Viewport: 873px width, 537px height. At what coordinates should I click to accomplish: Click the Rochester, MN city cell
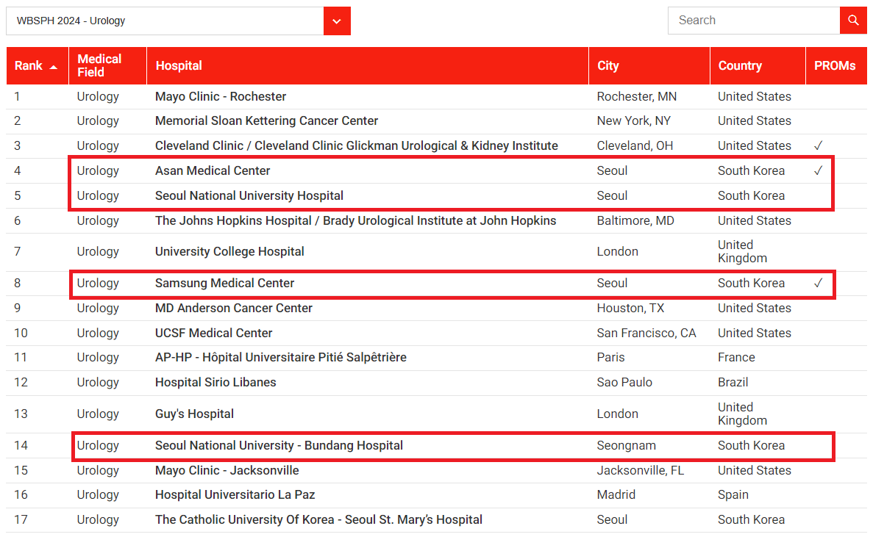637,97
